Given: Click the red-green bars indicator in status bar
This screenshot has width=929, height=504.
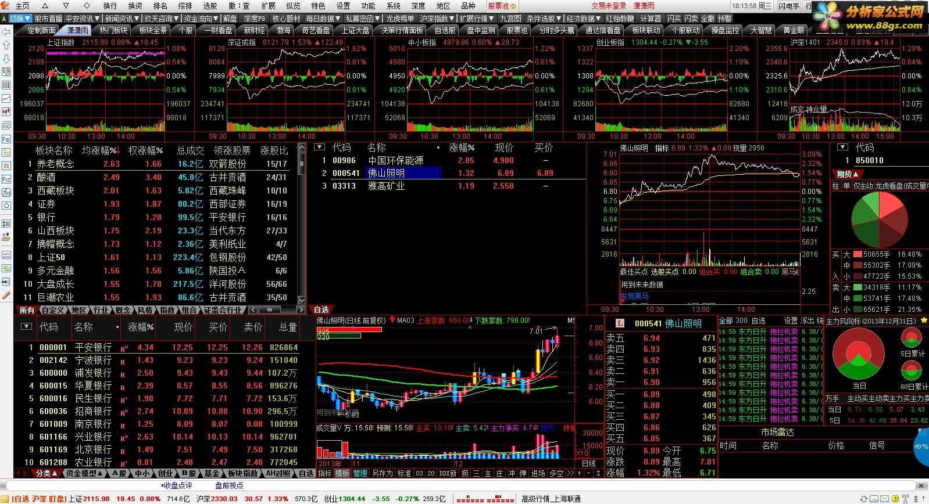Looking at the screenshot, I should pyautogui.click(x=485, y=499).
